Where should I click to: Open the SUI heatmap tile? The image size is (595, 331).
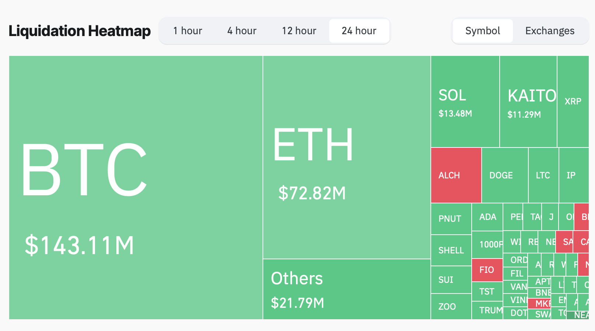pos(451,280)
